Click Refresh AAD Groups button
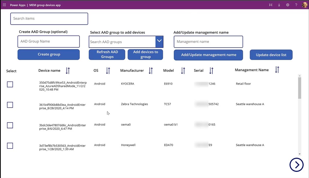This screenshot has height=178, width=309. point(107,54)
